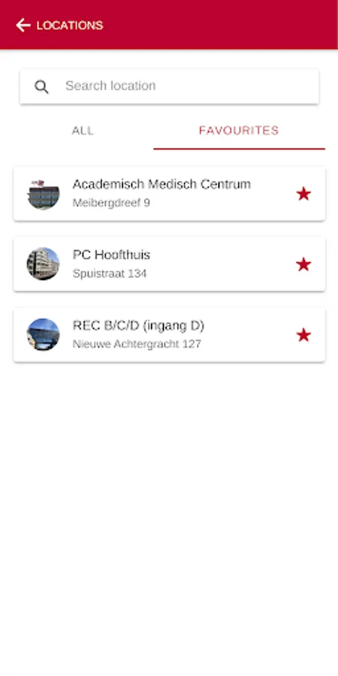Click empty card space in REC B/C/D row

(x=250, y=335)
